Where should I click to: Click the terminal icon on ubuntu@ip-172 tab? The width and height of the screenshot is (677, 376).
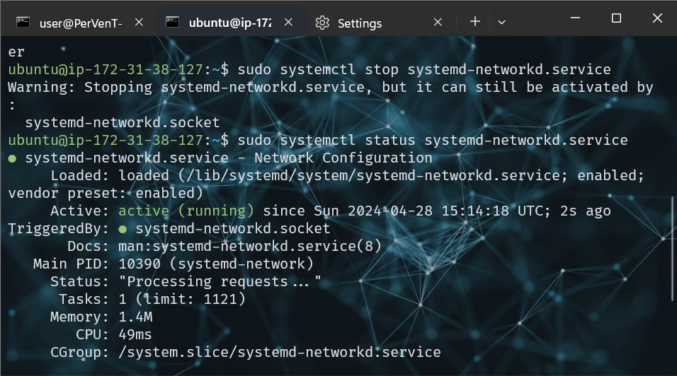(x=172, y=23)
